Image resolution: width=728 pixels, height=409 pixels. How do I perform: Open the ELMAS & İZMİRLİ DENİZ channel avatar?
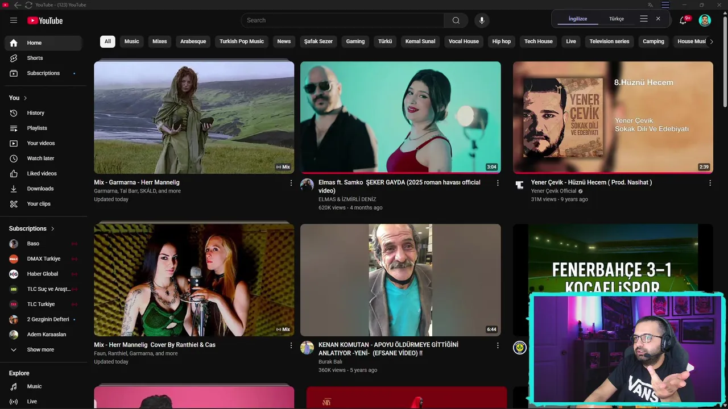point(307,185)
